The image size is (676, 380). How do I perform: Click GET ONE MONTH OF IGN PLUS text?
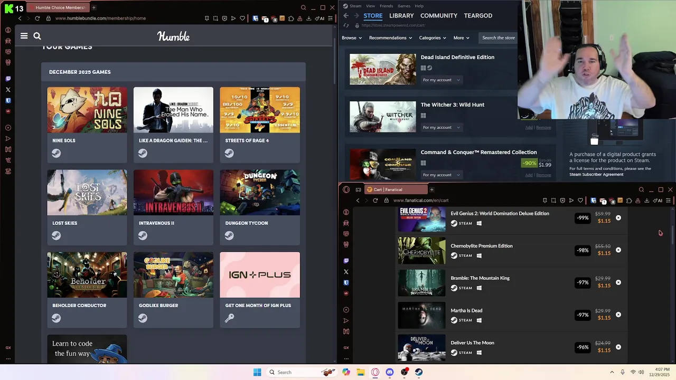click(258, 306)
